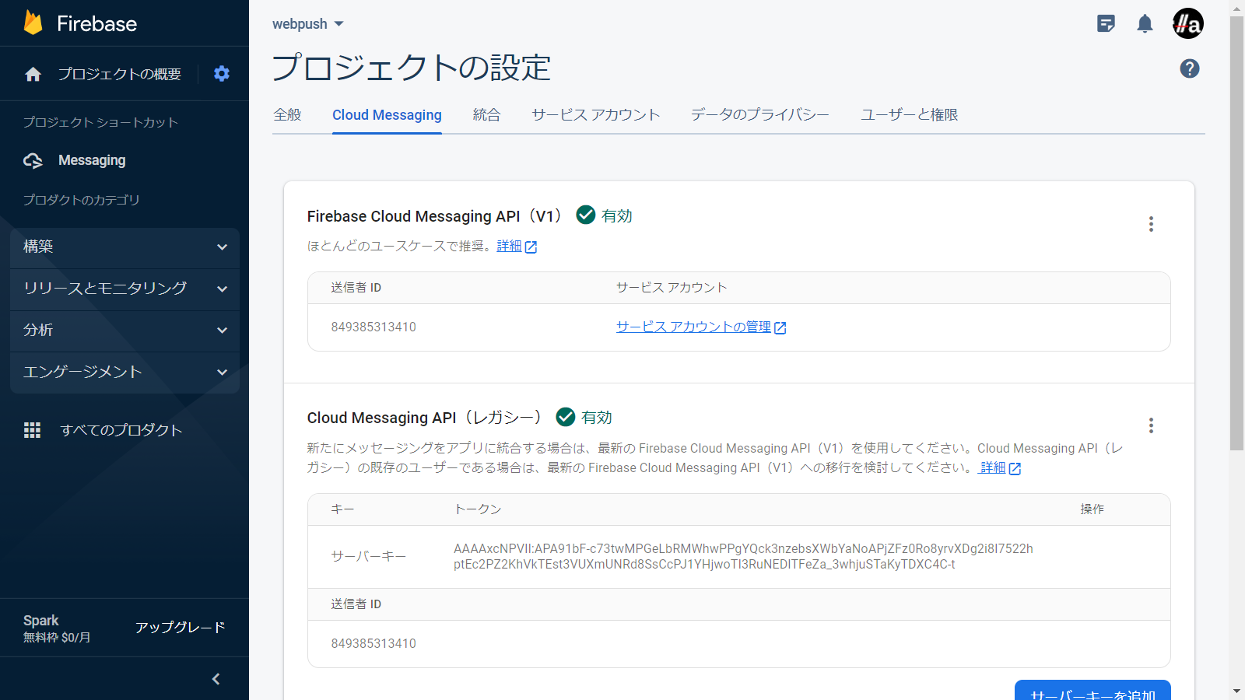The height and width of the screenshot is (700, 1245).
Task: Click the scrollbar up arrow
Action: click(1236, 8)
